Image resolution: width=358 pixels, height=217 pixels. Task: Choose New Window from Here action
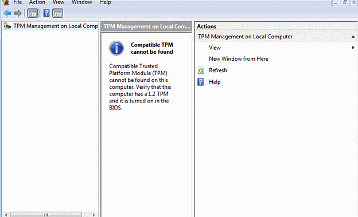pos(239,59)
